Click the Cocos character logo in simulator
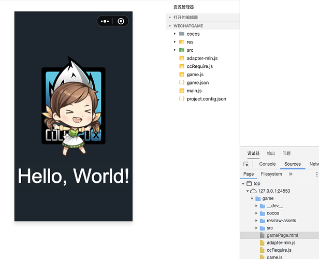This screenshot has height=259, width=319. pos(74,106)
